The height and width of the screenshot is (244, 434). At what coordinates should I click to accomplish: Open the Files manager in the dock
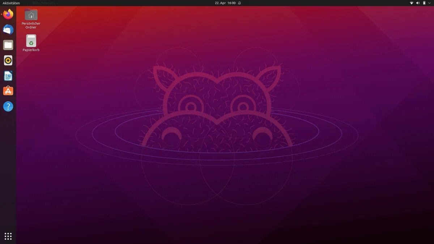8,45
